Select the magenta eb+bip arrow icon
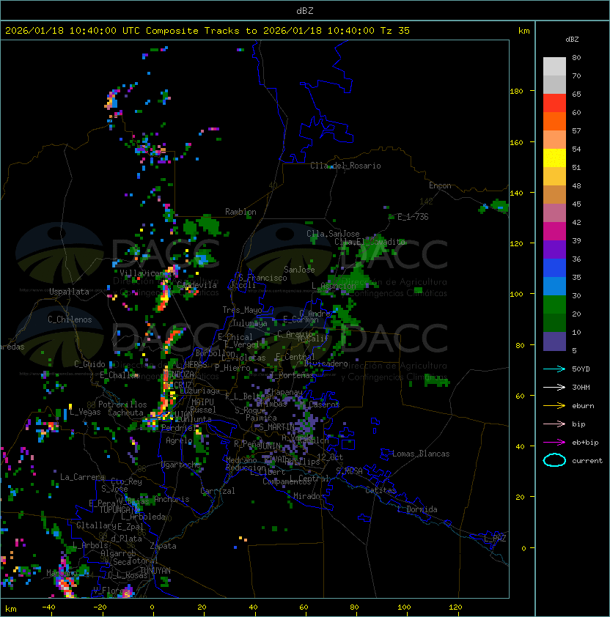 (554, 442)
